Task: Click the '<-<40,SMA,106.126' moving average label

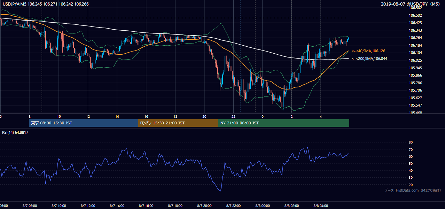Action: click(368, 51)
